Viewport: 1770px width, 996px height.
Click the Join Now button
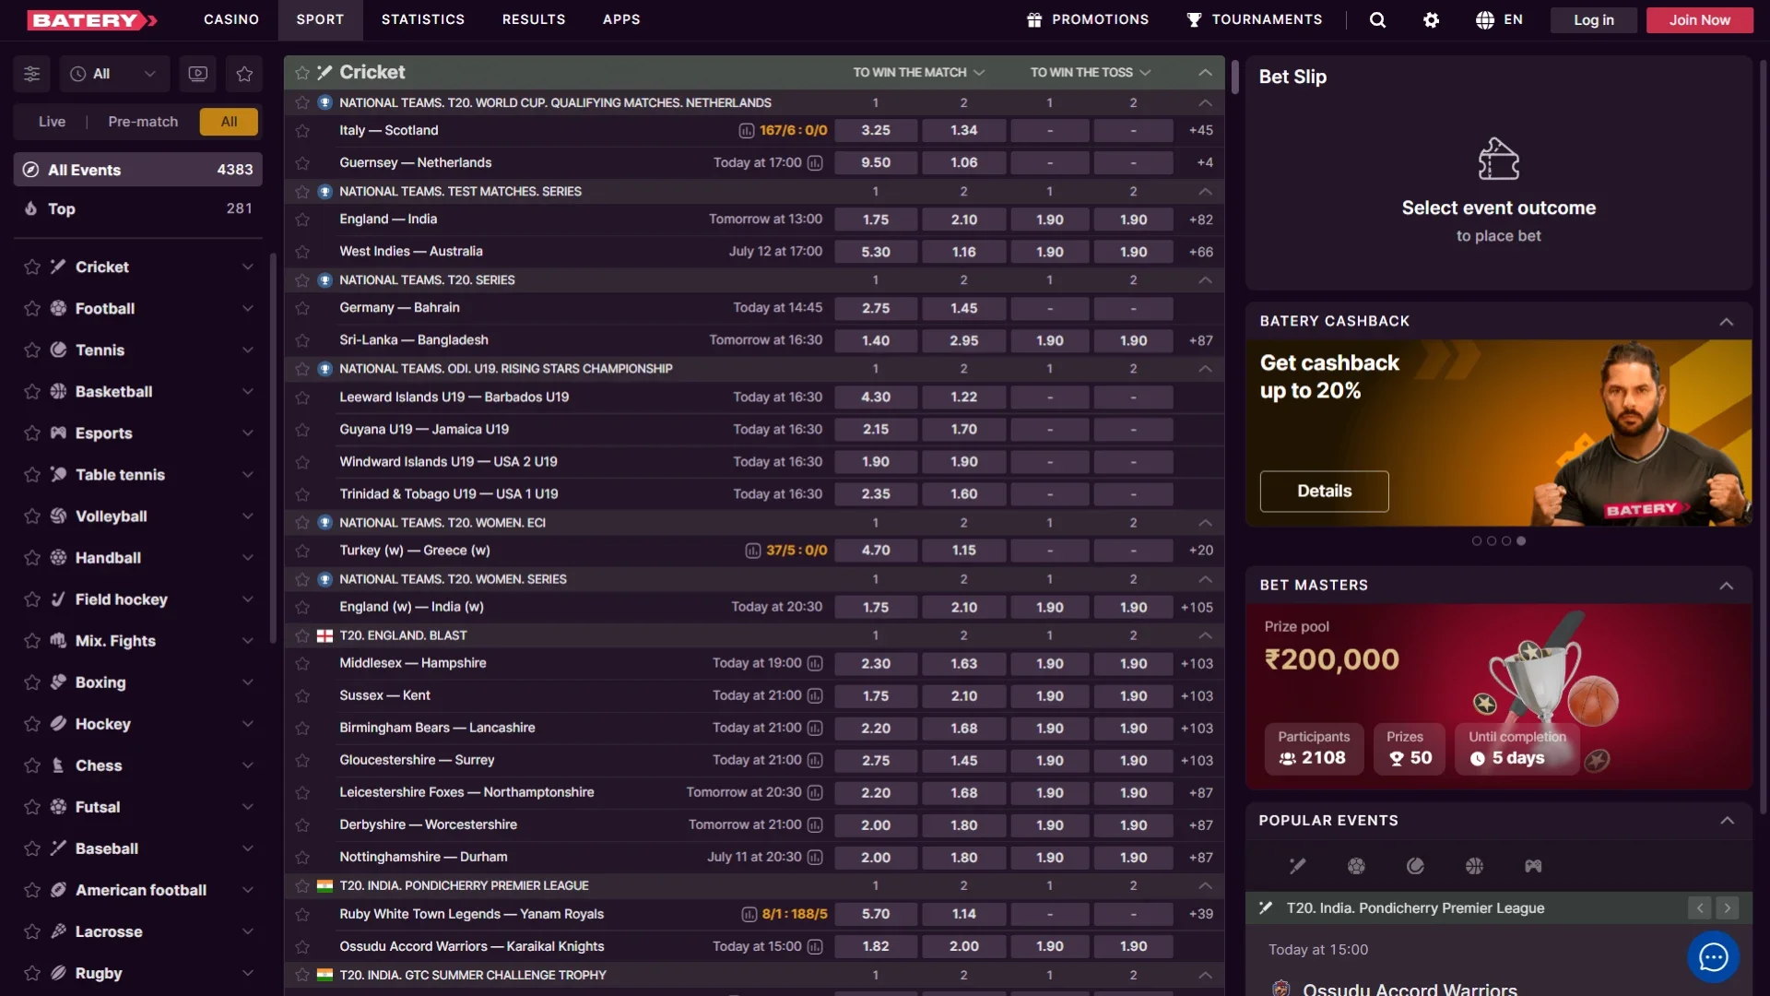1699,19
